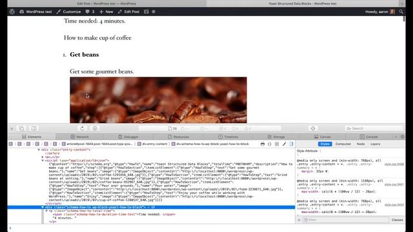
Task: Click the Get beans heading
Action: click(x=85, y=54)
